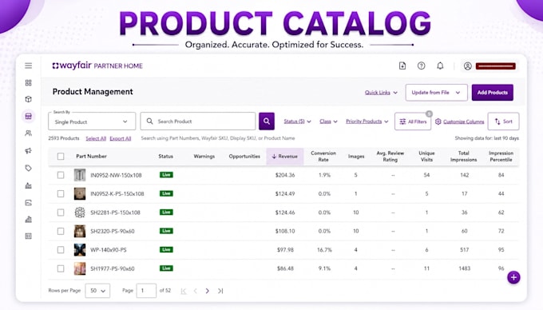
Task: Click the download file icon in header
Action: pyautogui.click(x=402, y=66)
